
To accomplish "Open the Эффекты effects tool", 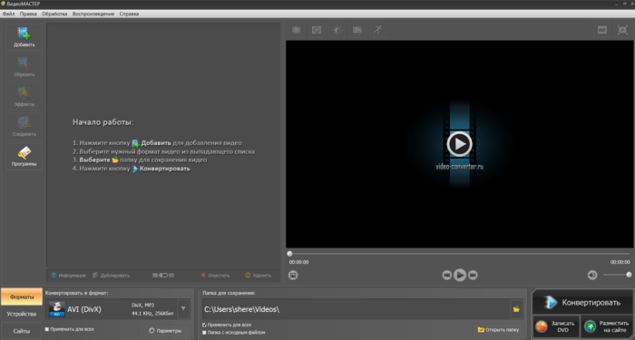I will [24, 96].
